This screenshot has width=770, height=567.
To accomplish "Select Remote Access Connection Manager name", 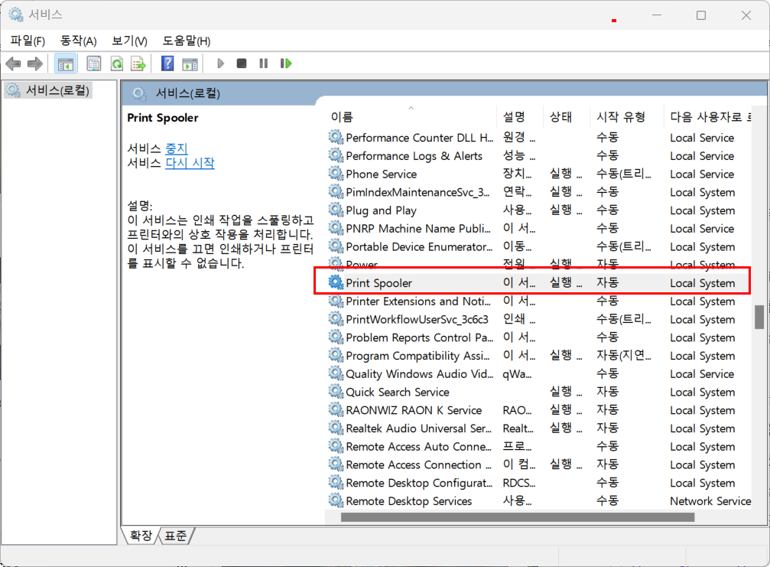I will click(418, 464).
